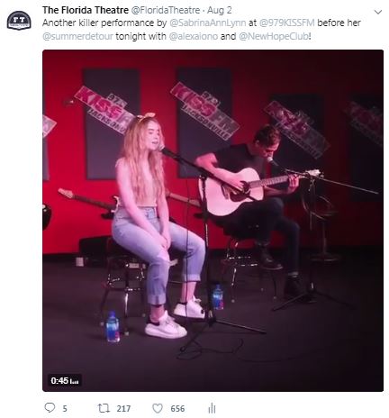View the 217 retweets count

[123, 408]
